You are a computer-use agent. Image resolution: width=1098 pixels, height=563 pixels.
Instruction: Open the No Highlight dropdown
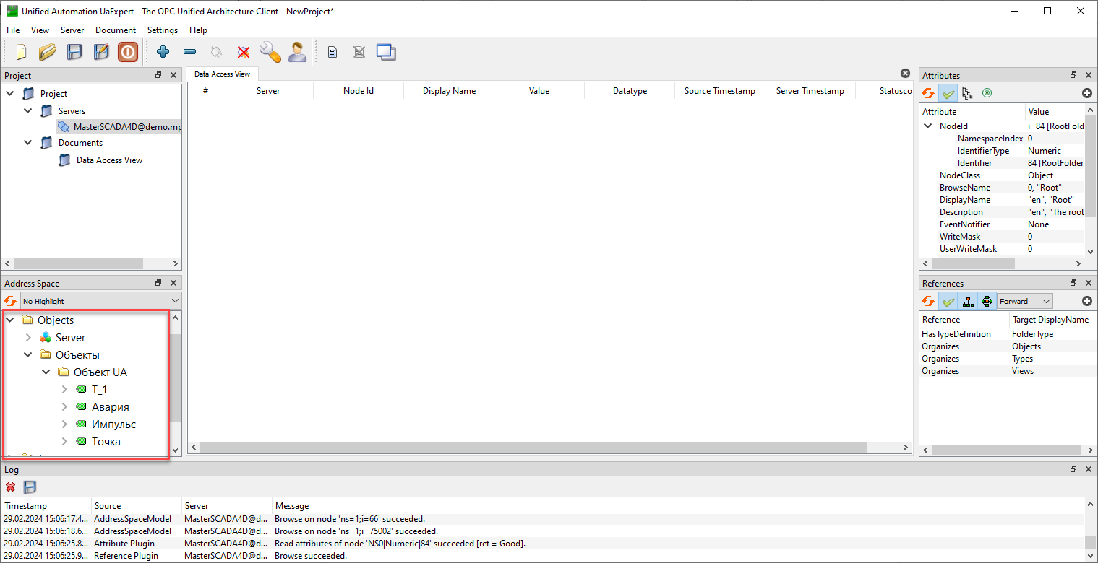coord(100,301)
